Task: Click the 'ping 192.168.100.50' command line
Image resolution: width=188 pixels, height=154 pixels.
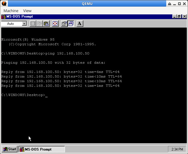Action: (45, 53)
